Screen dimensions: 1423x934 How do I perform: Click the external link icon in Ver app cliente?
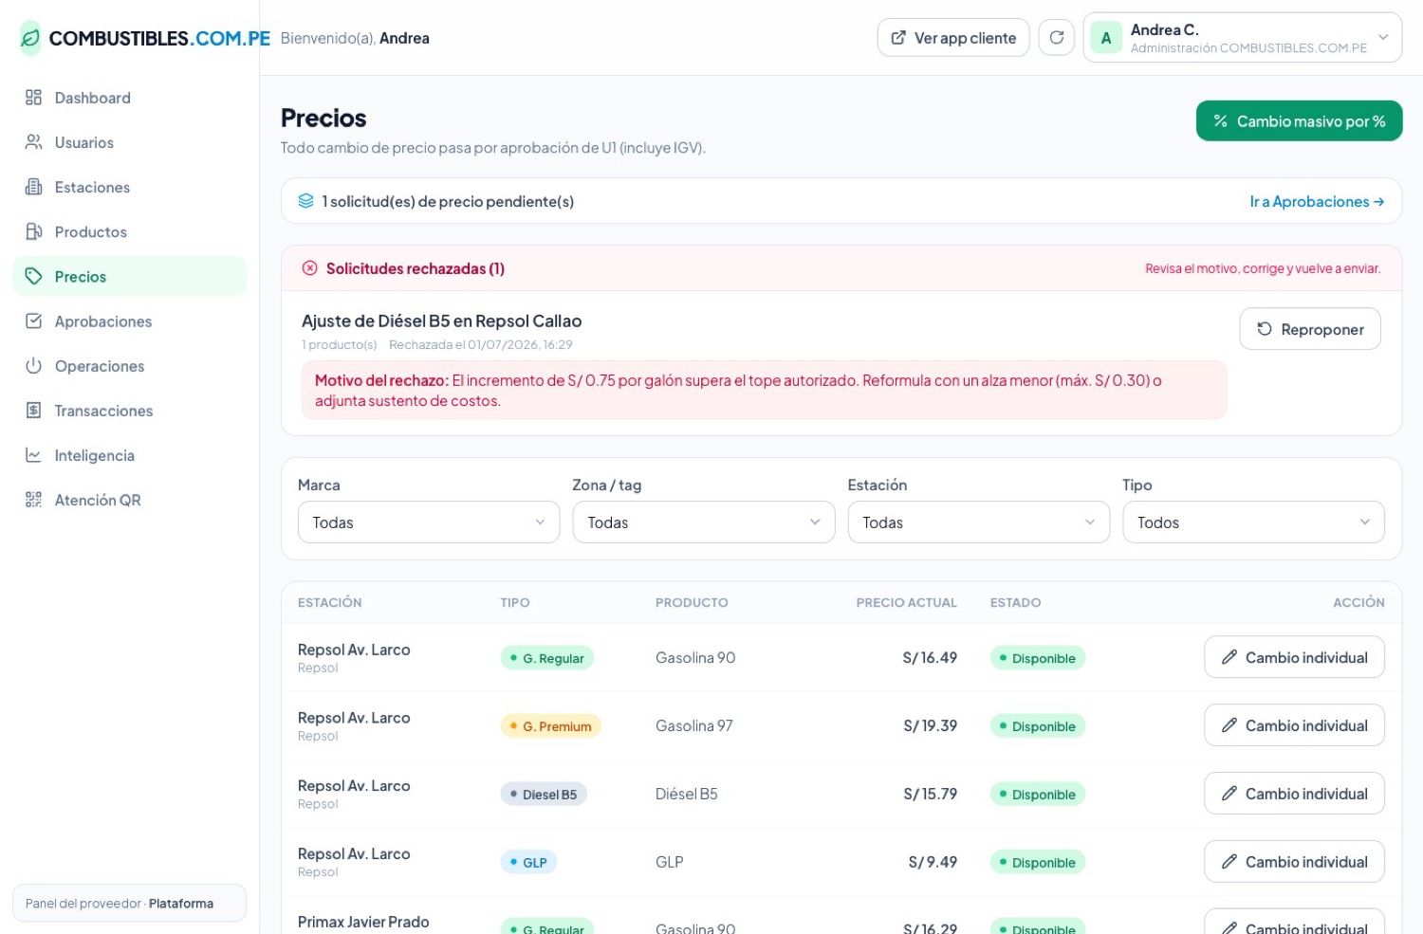898,38
